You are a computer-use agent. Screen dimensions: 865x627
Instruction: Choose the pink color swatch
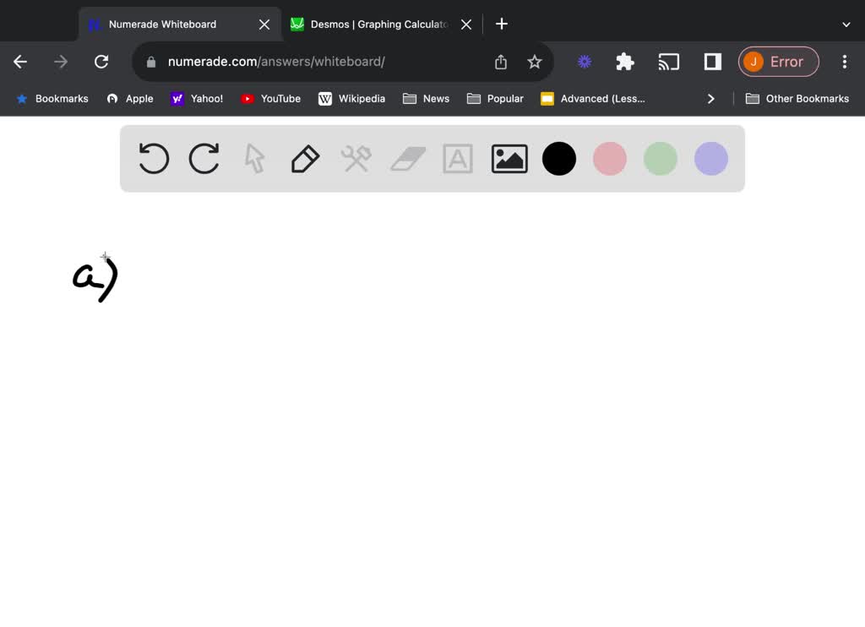(x=610, y=159)
